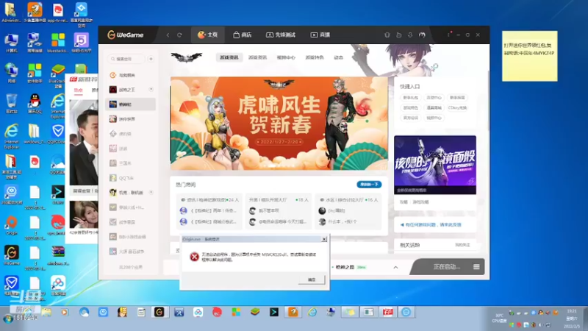This screenshot has height=331, width=588.
Task: Join the room with 24 人
Action: 209,211
